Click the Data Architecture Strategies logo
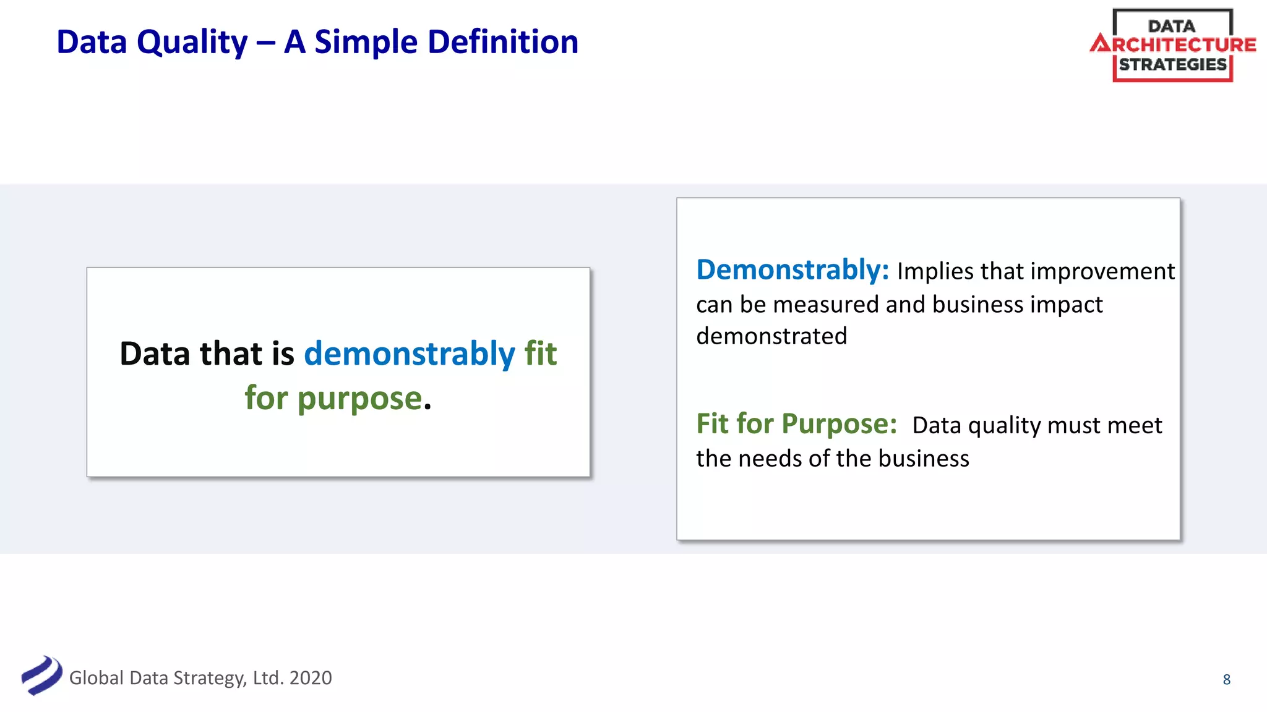 pos(1172,45)
